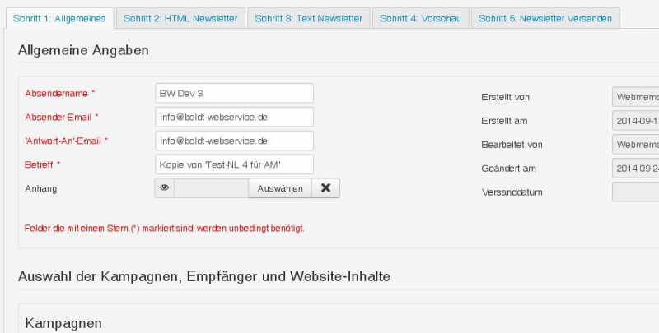The width and height of the screenshot is (659, 333).
Task: Click the empty Anhang file path field
Action: click(211, 188)
